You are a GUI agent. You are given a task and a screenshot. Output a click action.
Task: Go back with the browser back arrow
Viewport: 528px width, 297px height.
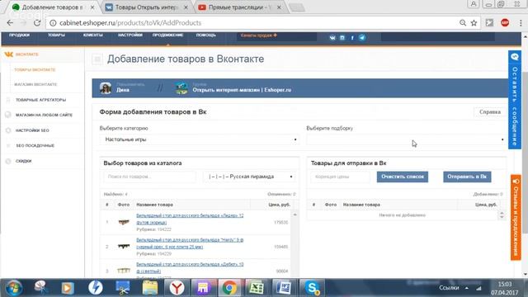pos(10,23)
